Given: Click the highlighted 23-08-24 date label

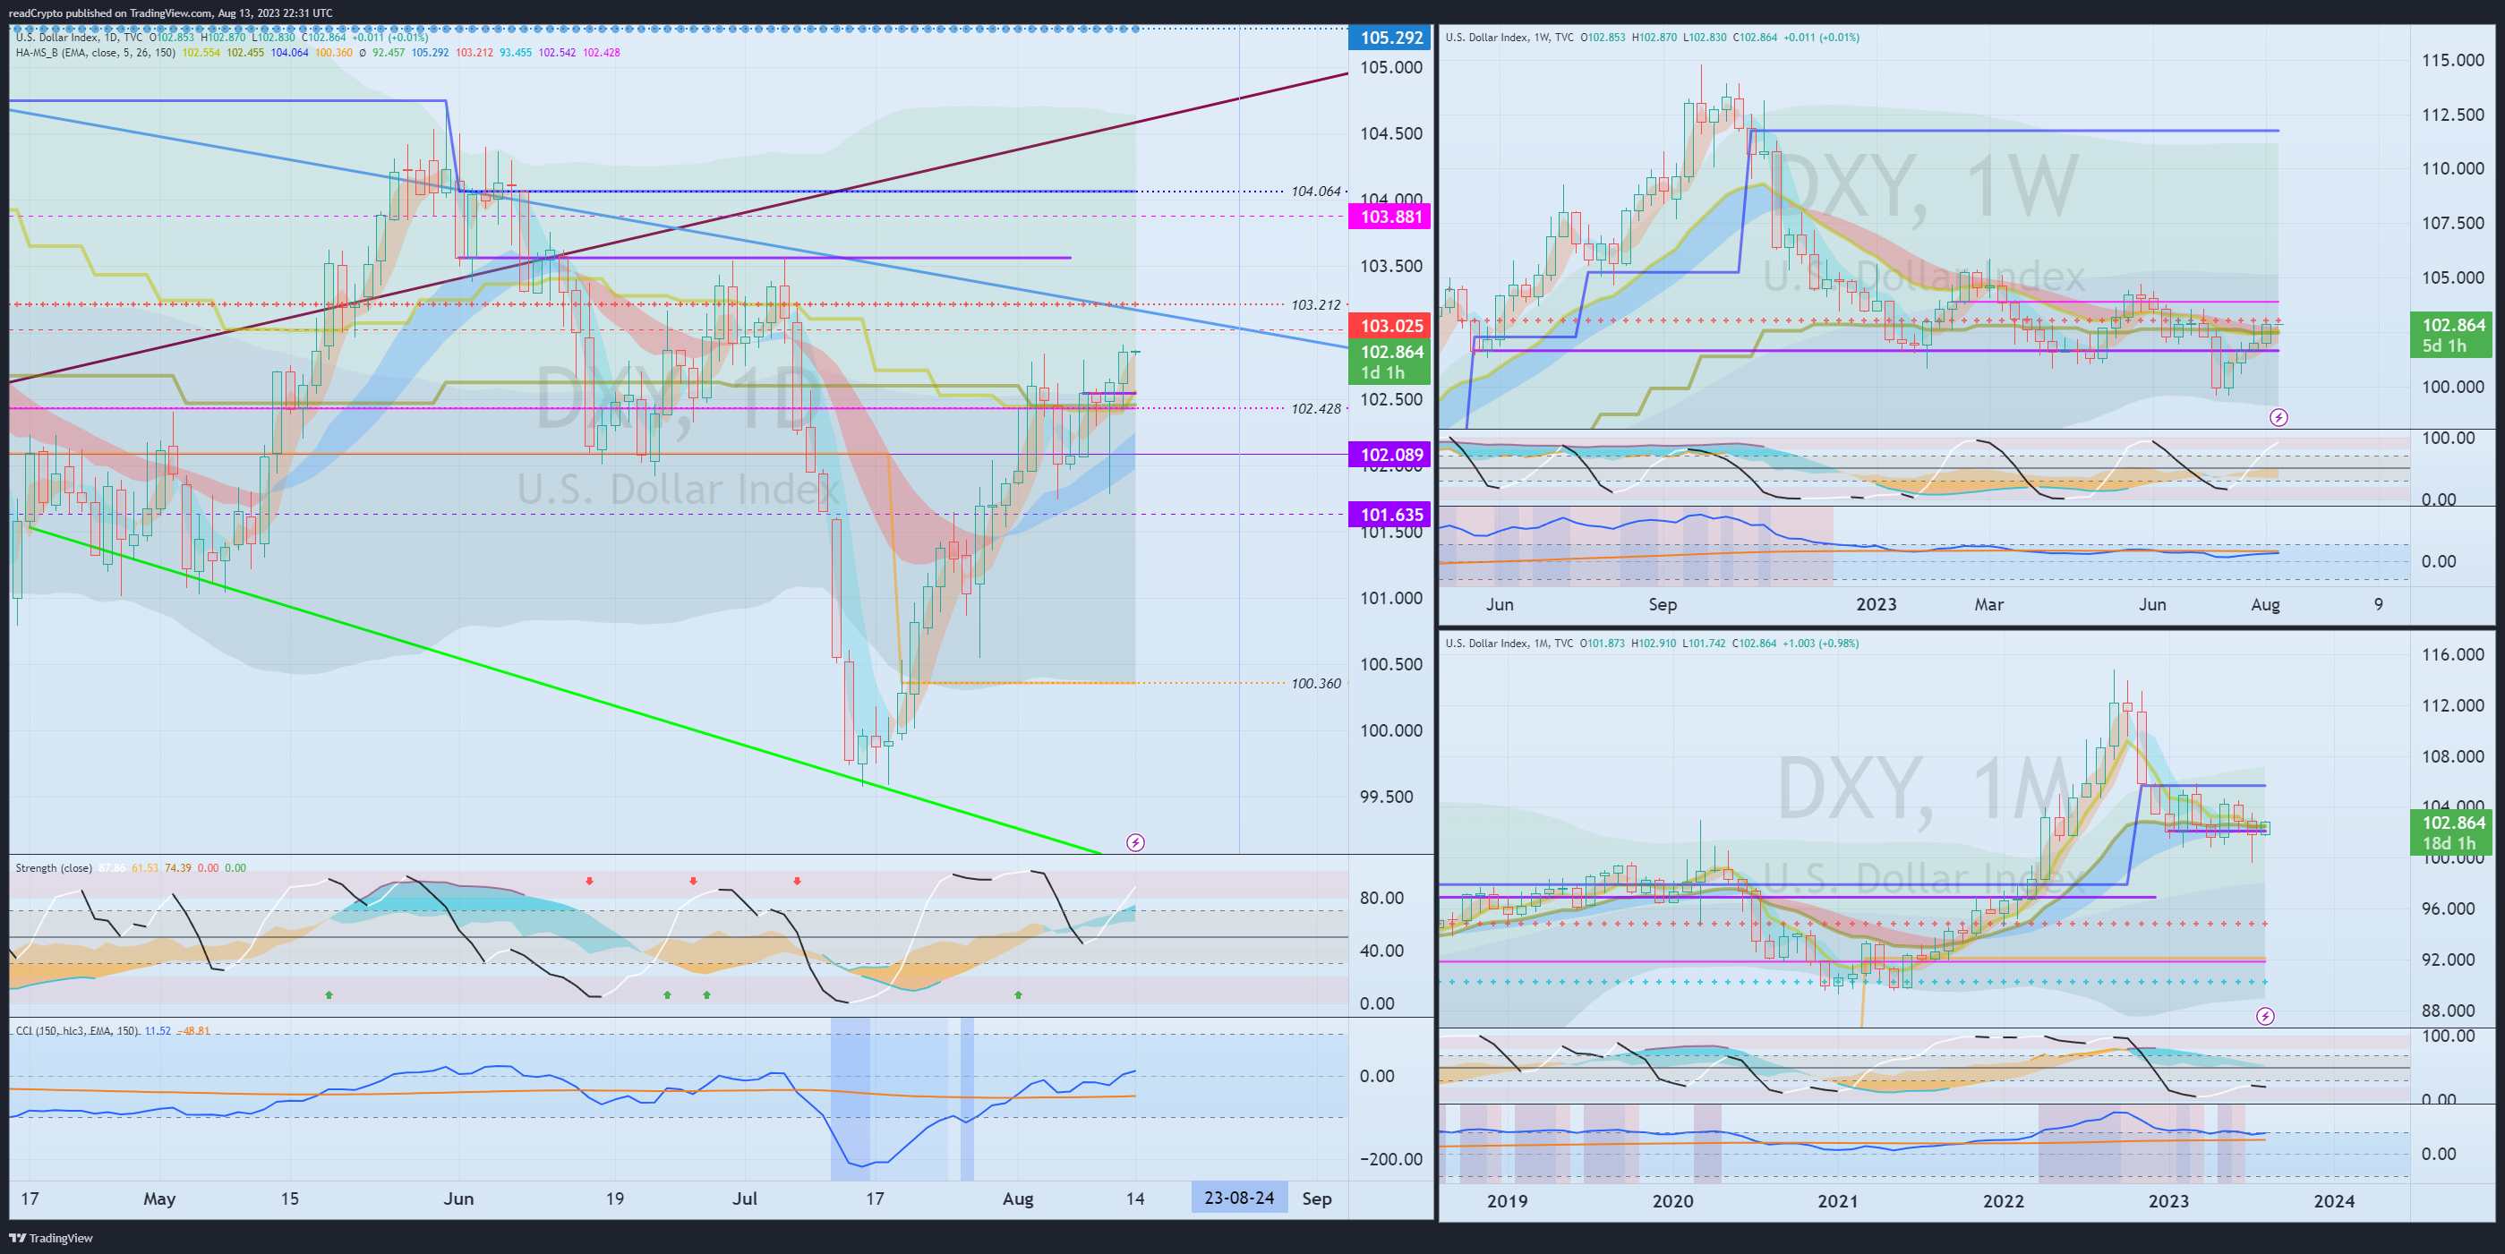Looking at the screenshot, I should (x=1239, y=1198).
